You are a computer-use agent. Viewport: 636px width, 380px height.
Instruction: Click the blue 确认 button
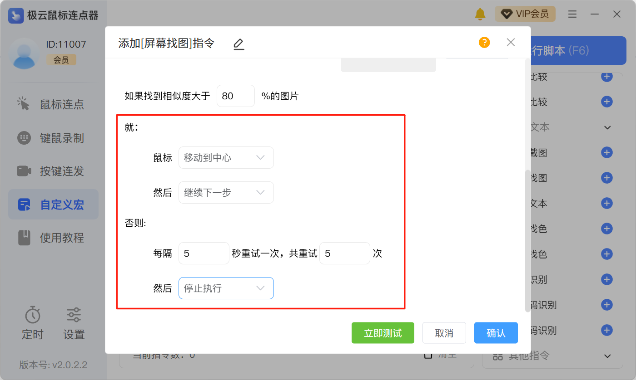pyautogui.click(x=496, y=333)
